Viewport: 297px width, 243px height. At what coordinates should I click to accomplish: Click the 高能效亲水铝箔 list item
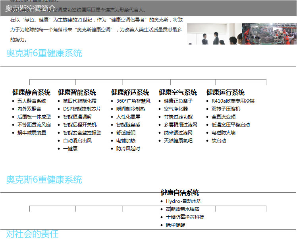tap(183, 209)
